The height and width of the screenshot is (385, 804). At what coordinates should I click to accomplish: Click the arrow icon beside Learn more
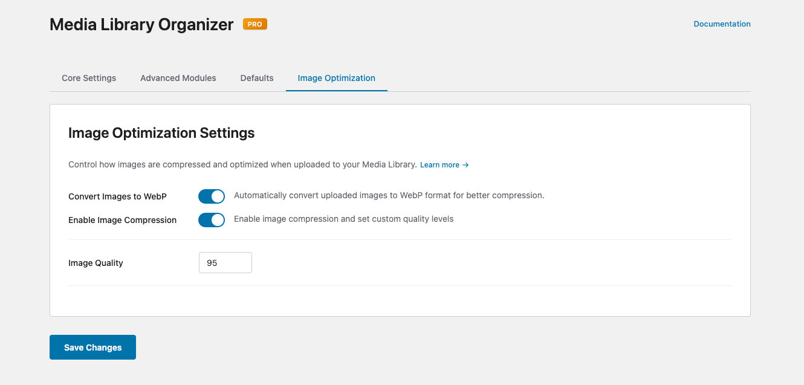coord(465,165)
